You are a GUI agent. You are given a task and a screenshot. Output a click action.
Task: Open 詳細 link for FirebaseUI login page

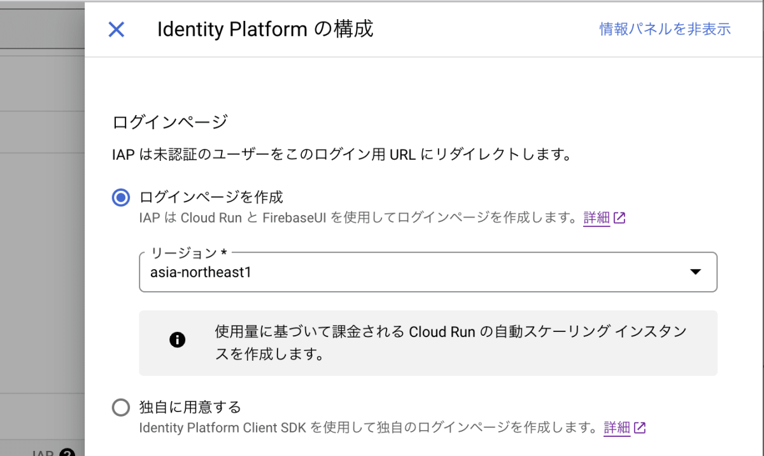coord(597,218)
